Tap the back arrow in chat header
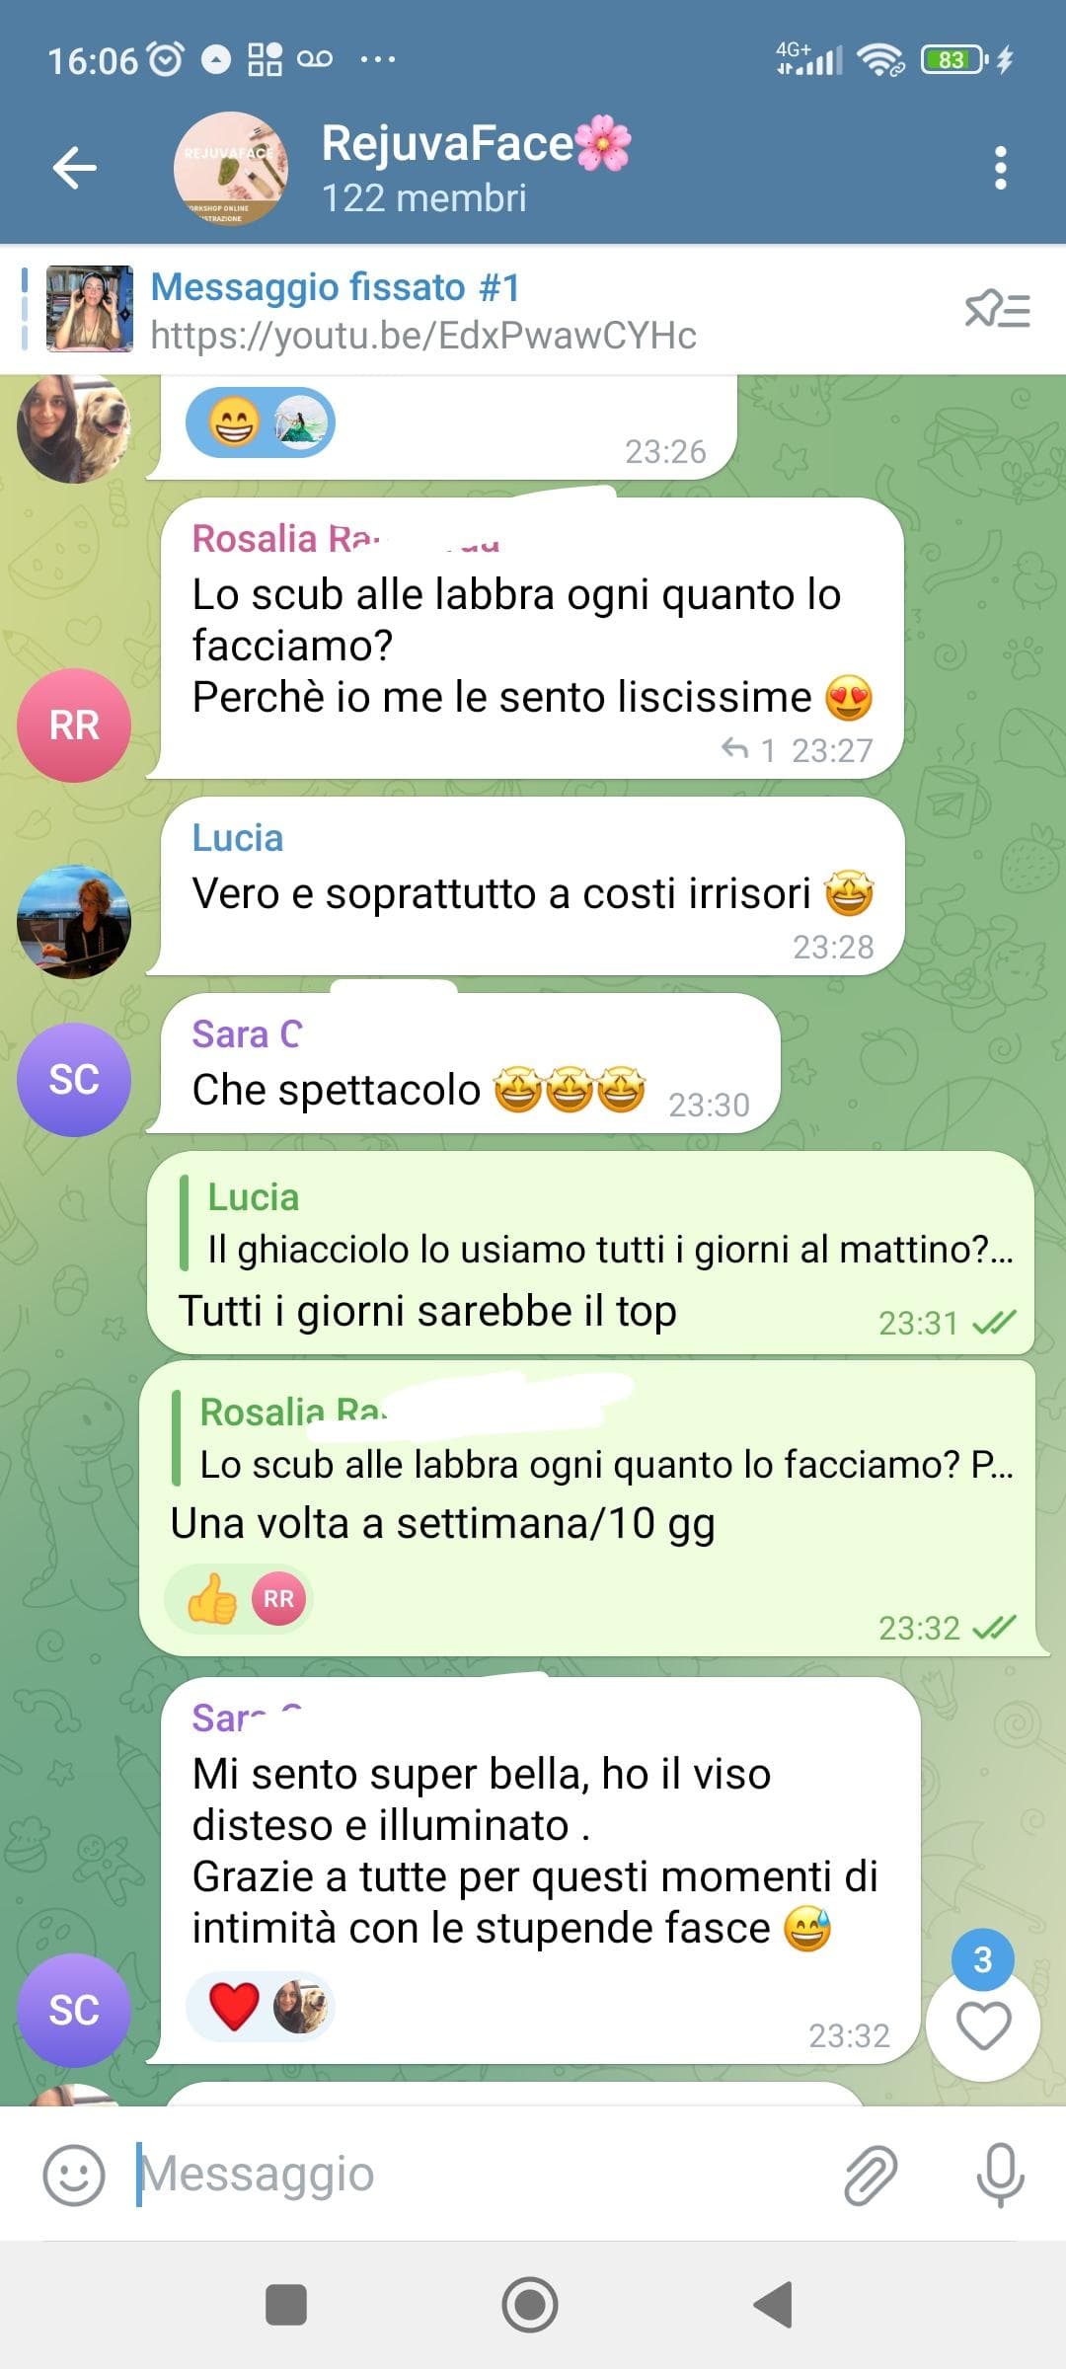 [x=75, y=168]
